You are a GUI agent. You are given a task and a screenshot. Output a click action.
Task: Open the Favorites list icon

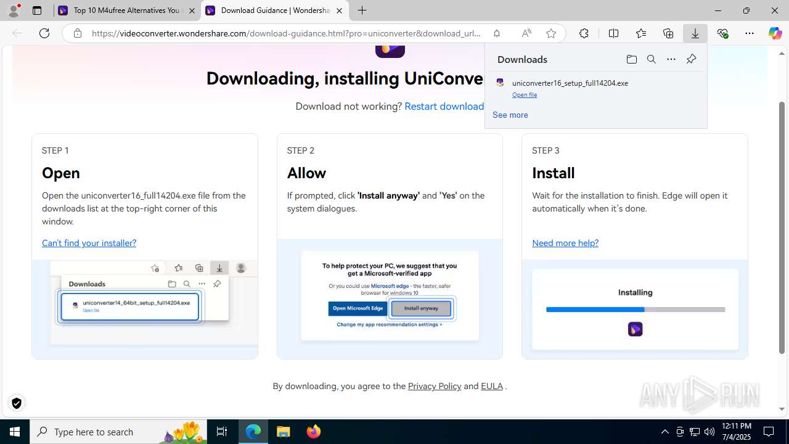[x=641, y=33]
